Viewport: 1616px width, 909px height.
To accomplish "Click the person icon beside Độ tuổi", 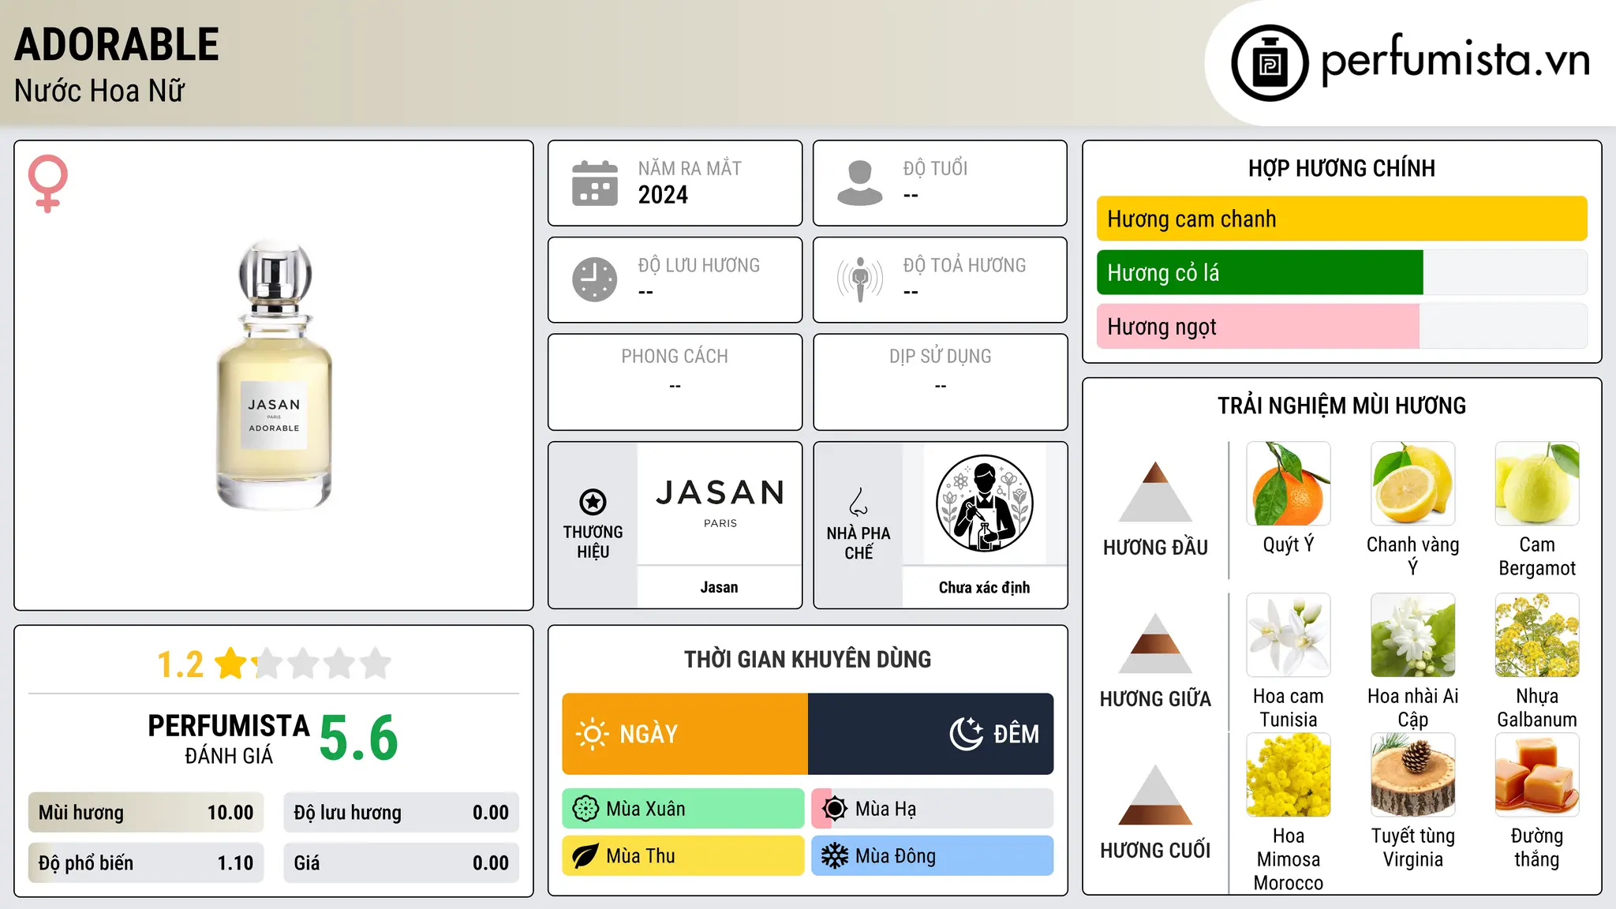I will (x=860, y=183).
